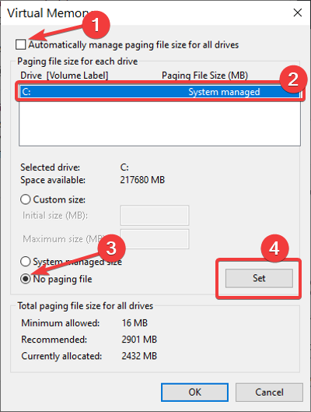Close the Virtual Memory dialog with X
Viewport: 311px width, 412px height.
[x=298, y=12]
